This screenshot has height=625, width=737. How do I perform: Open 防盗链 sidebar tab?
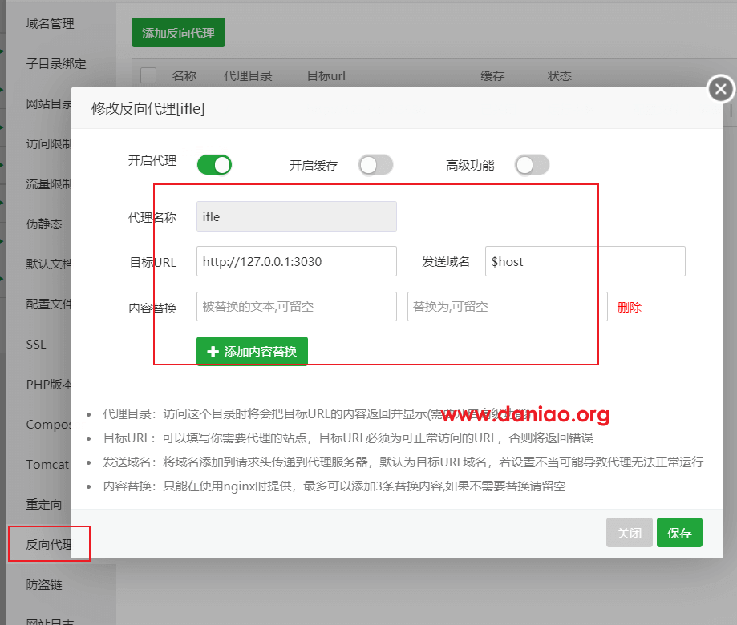pyautogui.click(x=44, y=585)
